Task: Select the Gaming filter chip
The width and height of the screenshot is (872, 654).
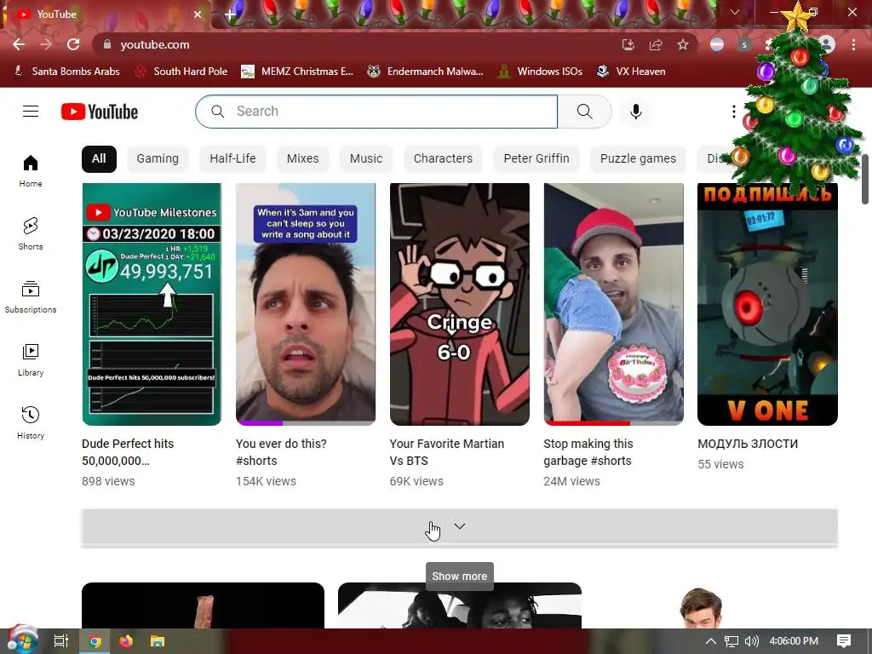Action: click(x=158, y=159)
